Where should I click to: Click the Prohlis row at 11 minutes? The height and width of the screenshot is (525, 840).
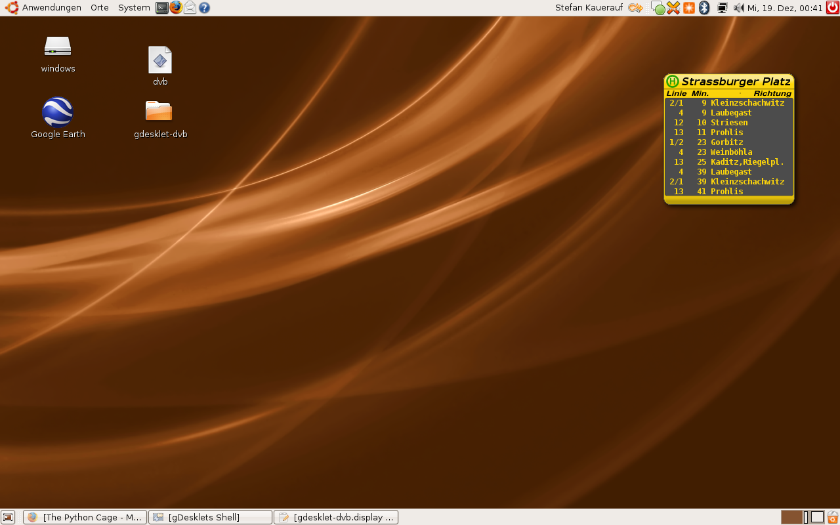click(729, 133)
